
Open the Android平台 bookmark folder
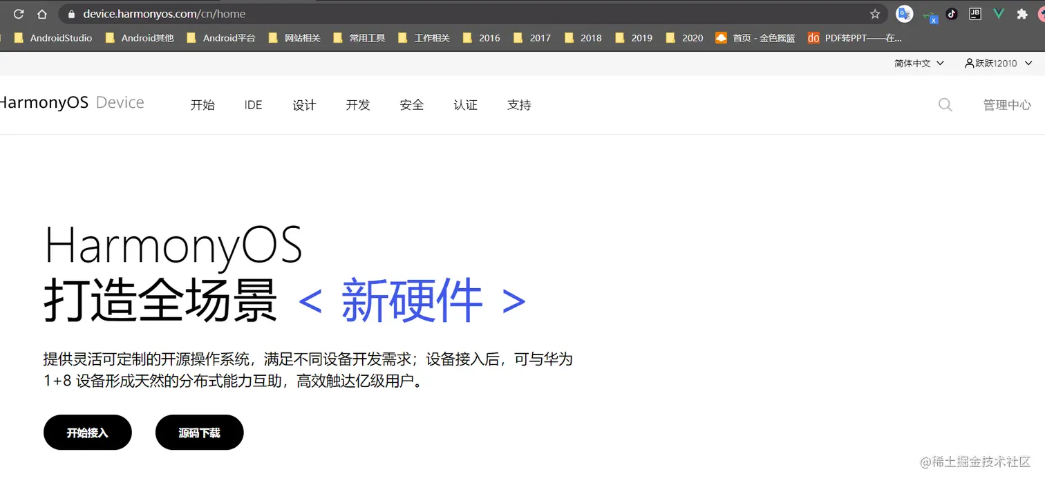(221, 38)
